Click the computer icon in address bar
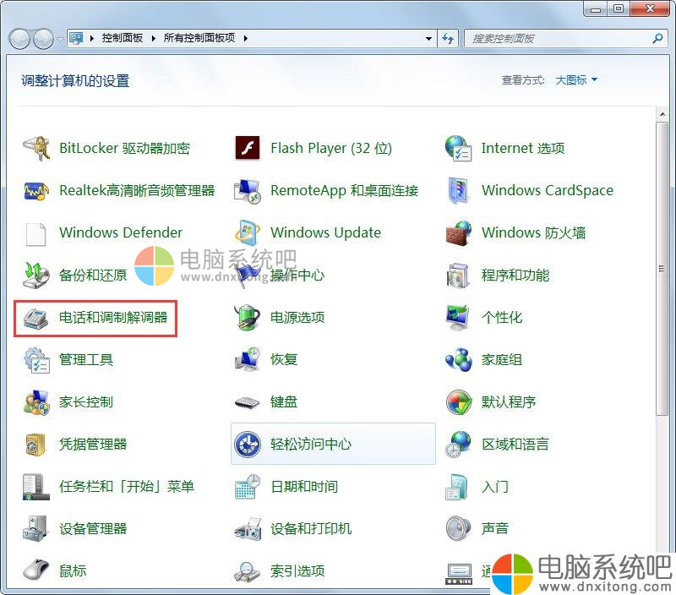The image size is (676, 595). click(x=76, y=38)
